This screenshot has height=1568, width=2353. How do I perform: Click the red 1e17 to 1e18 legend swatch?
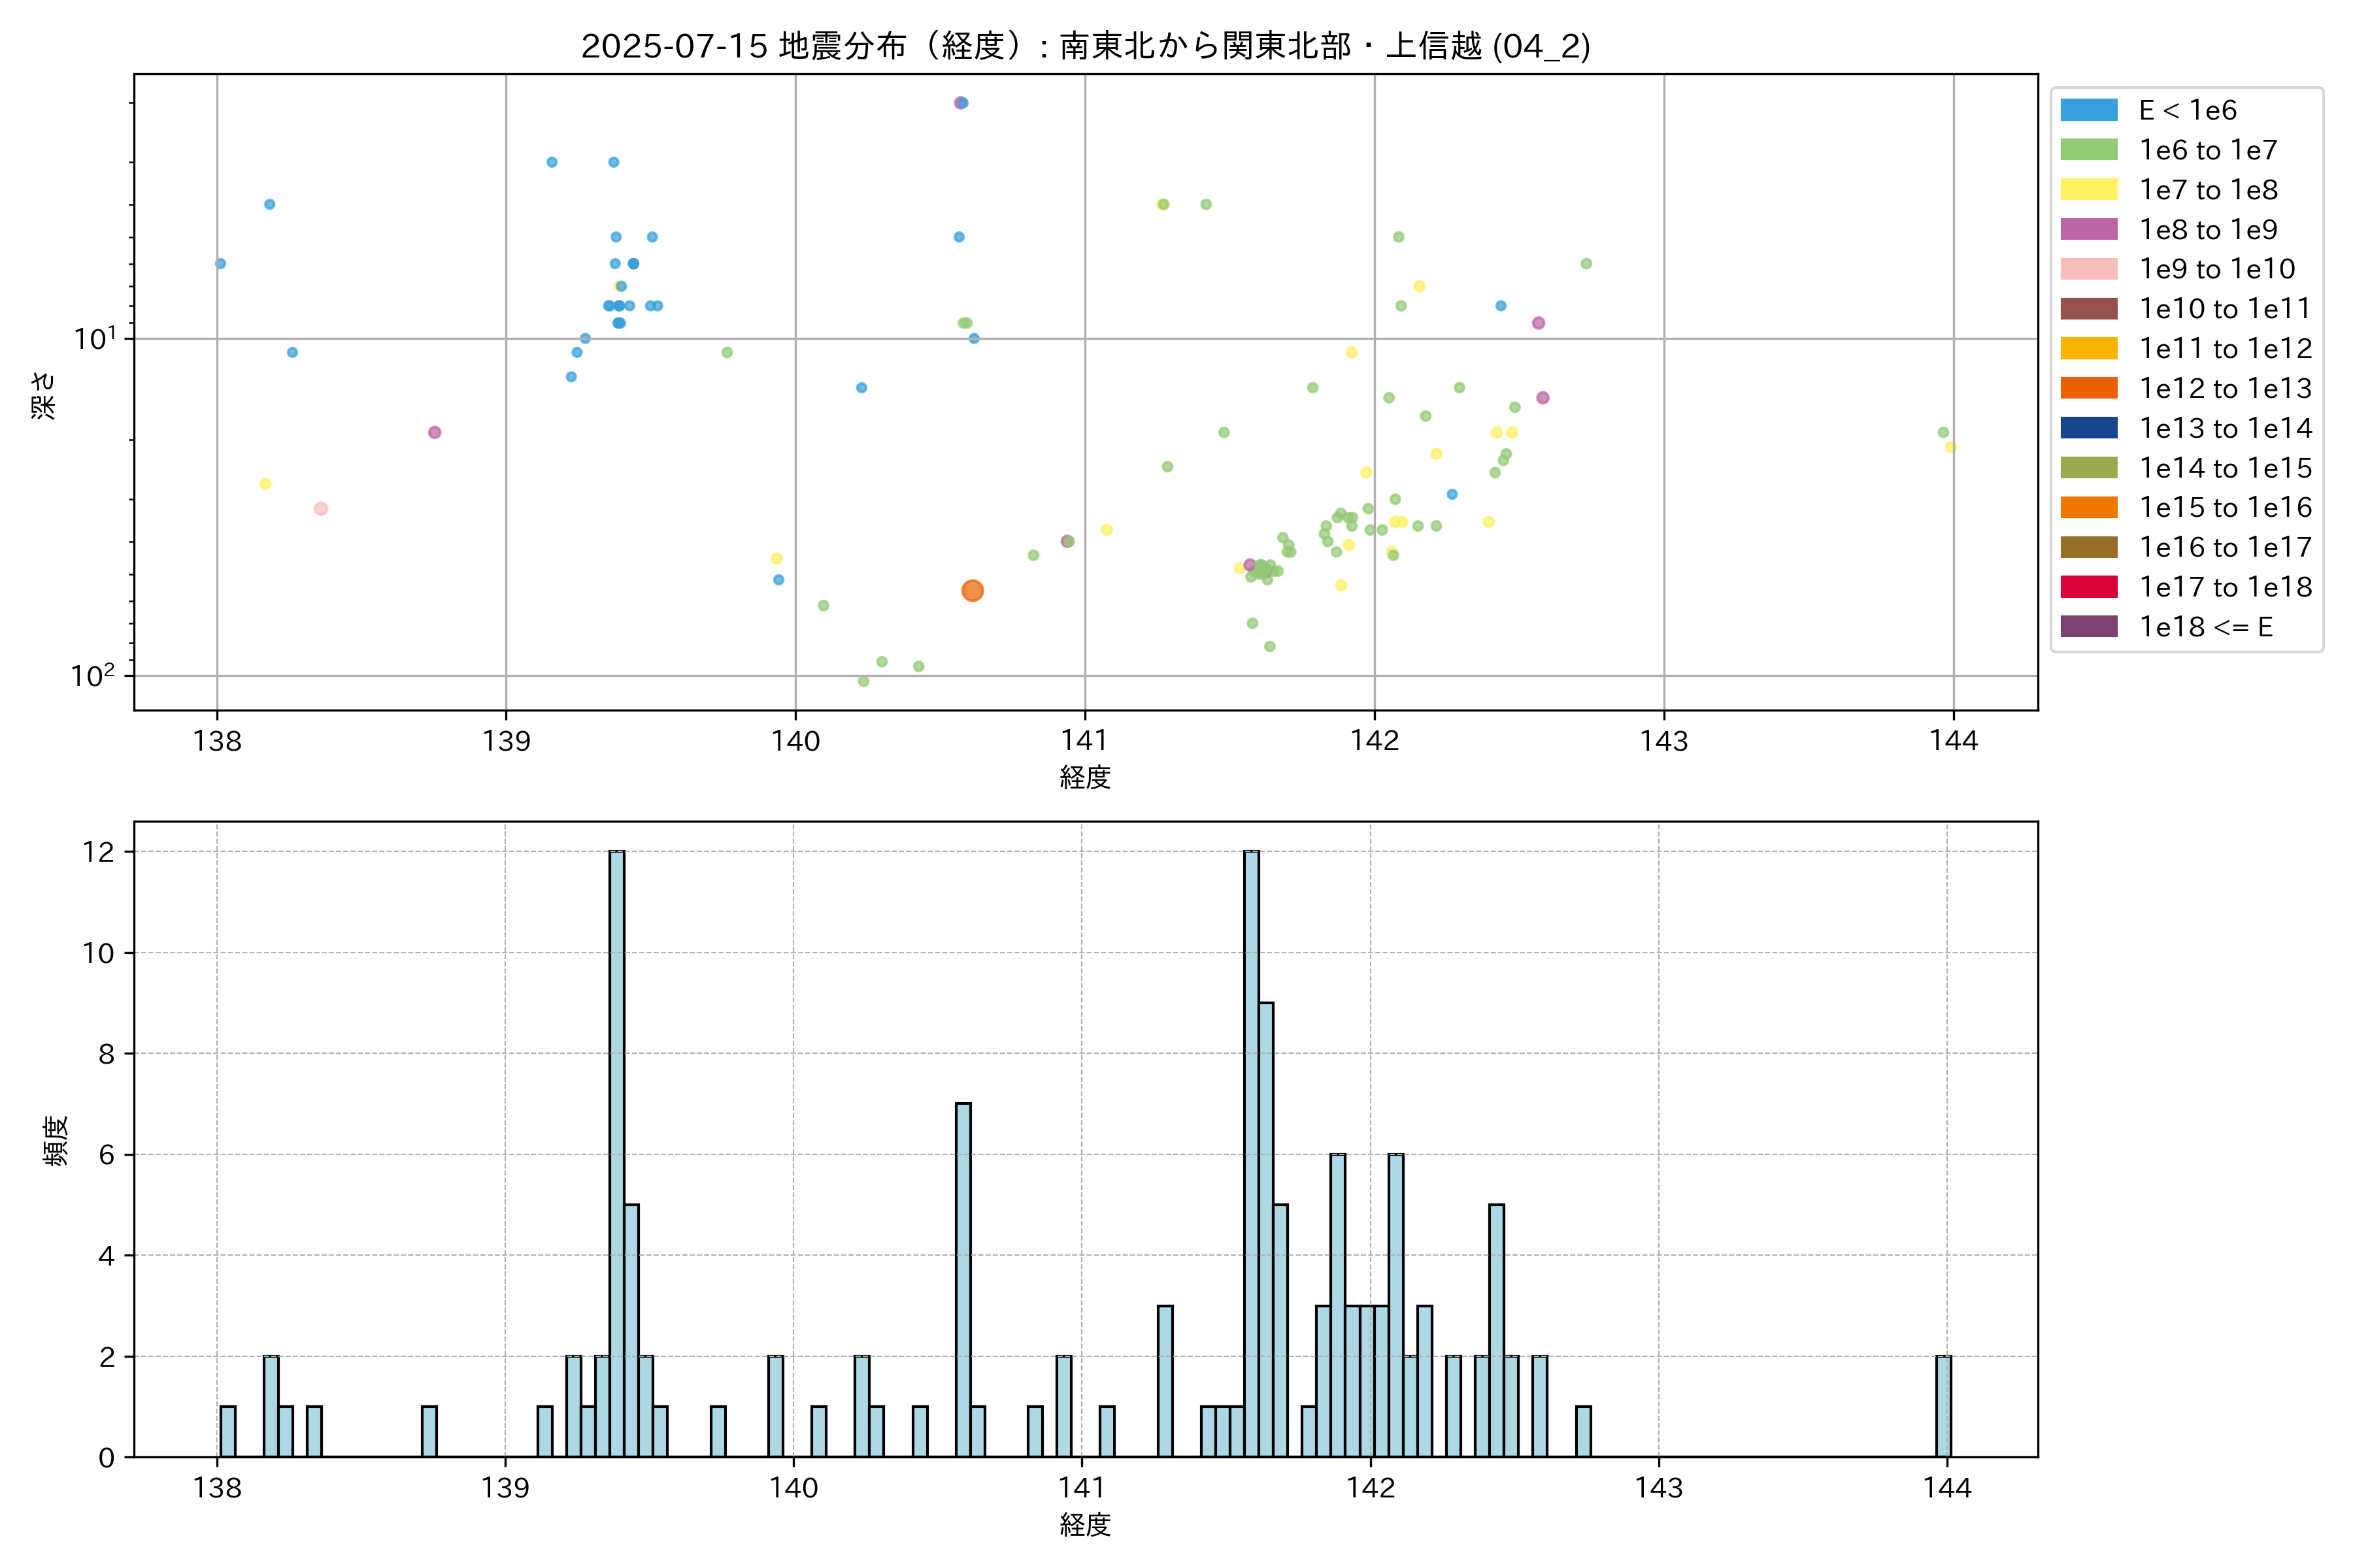click(2089, 587)
